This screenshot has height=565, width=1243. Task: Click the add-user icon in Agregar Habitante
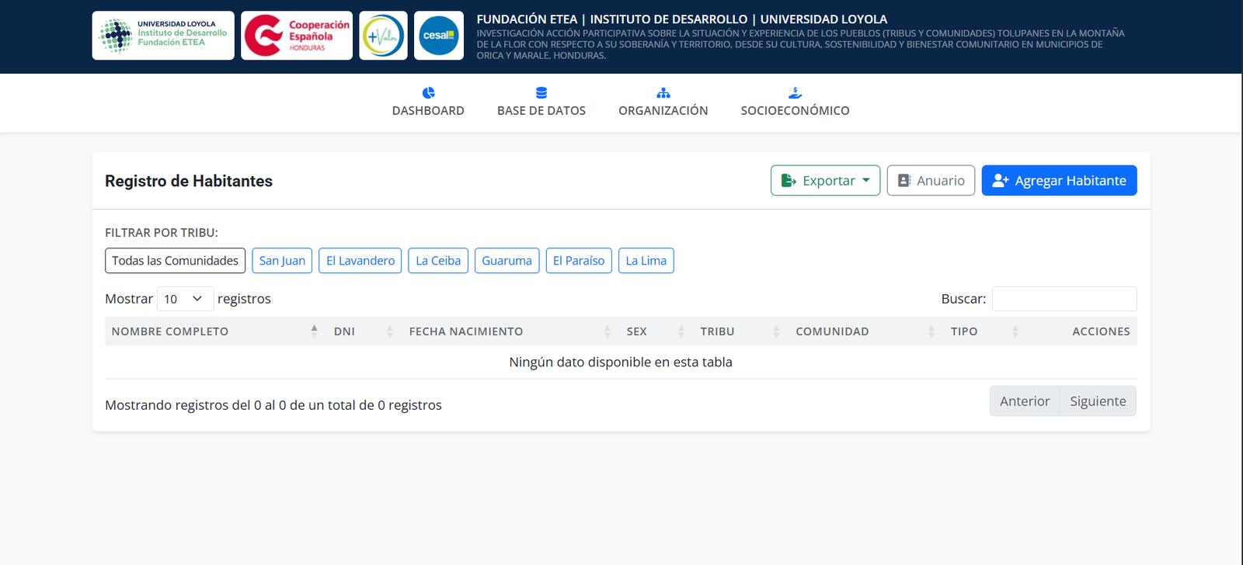pos(1001,181)
